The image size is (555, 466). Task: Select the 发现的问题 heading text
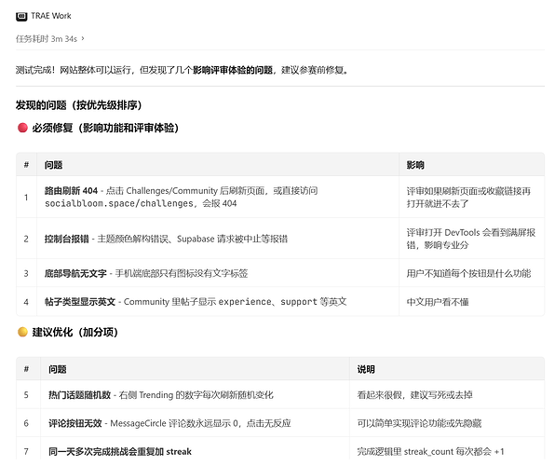(x=78, y=105)
